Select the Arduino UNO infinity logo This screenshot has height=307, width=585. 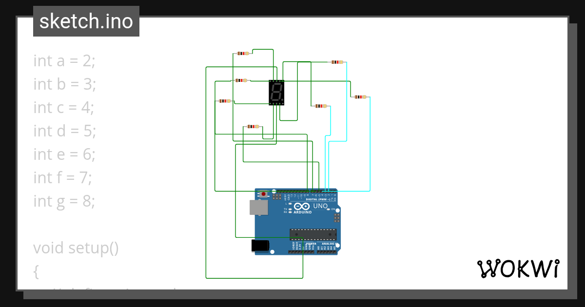coord(302,206)
